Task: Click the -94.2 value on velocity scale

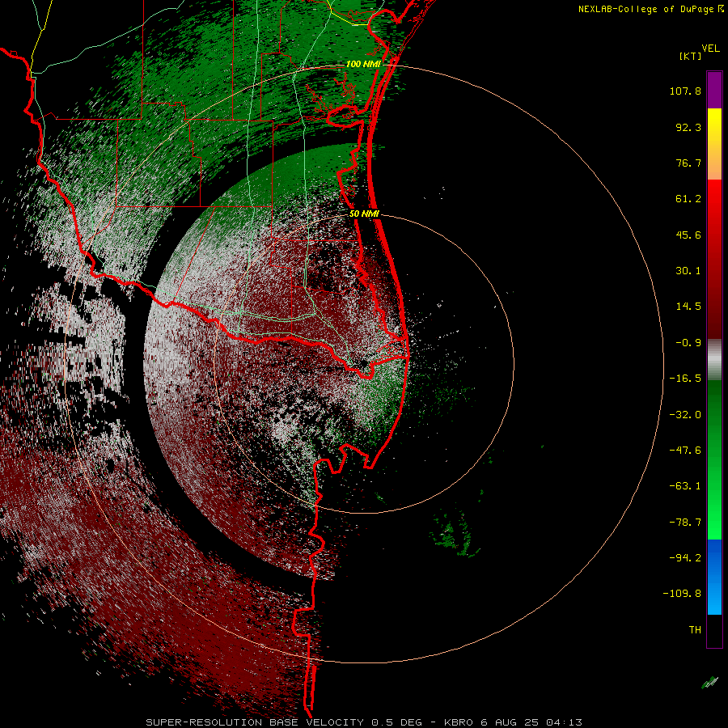Action: tap(685, 558)
